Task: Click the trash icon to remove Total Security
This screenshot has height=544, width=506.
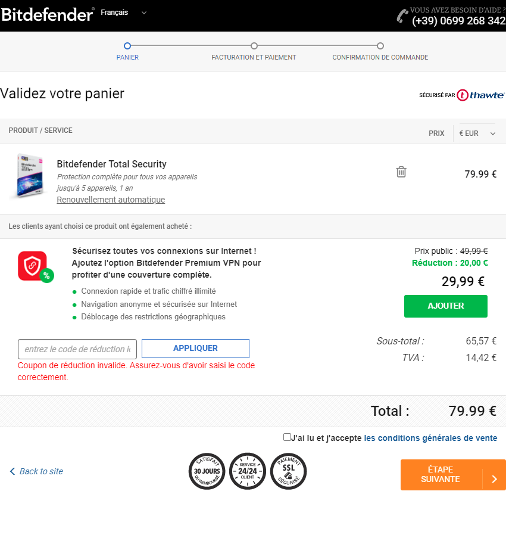Action: click(401, 172)
